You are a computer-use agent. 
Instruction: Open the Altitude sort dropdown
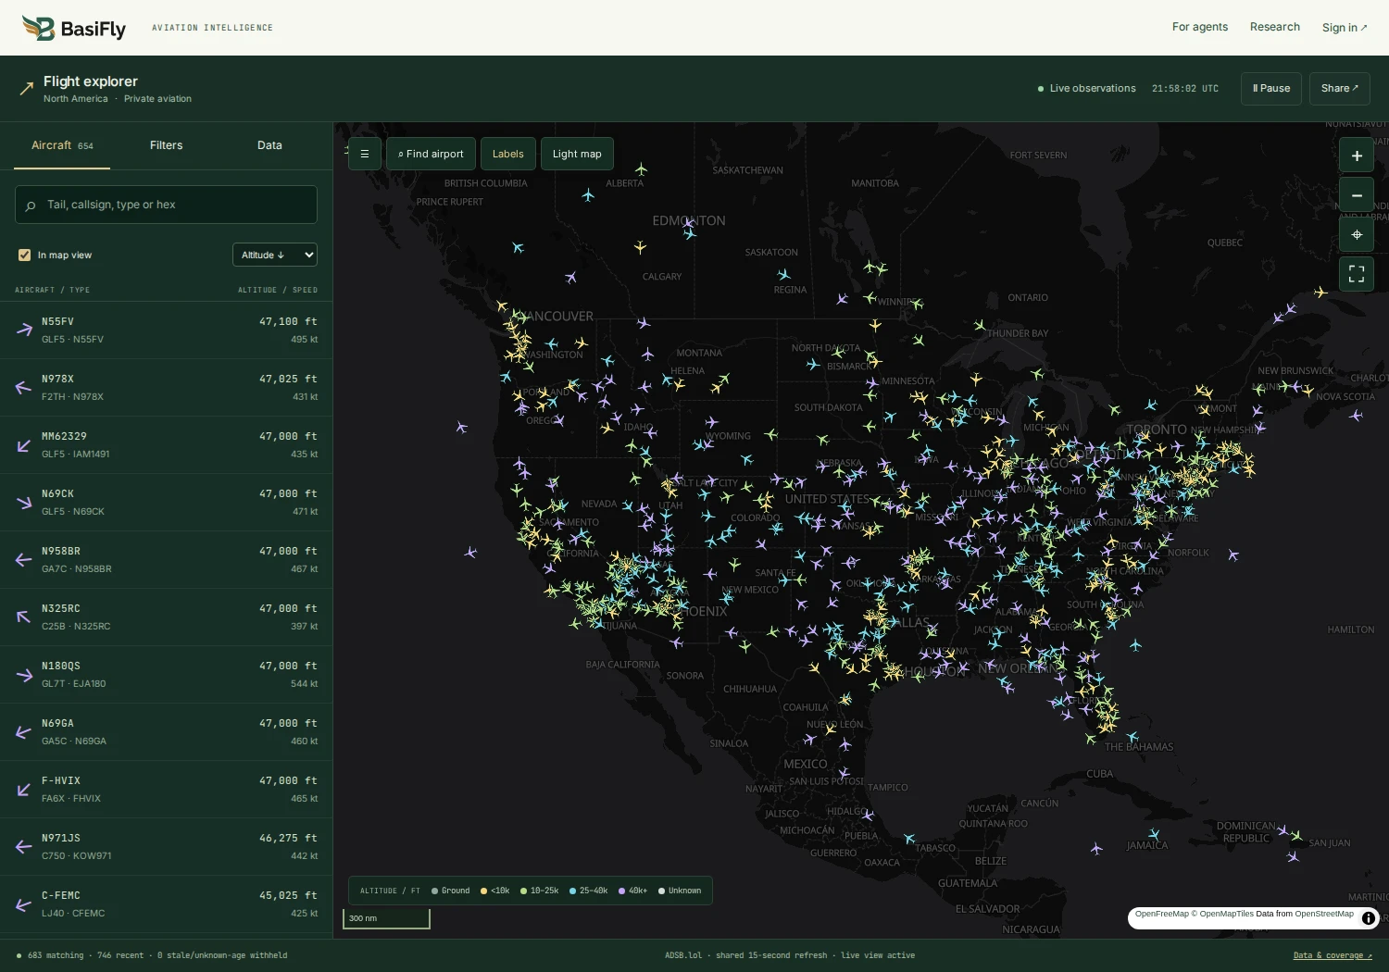pyautogui.click(x=274, y=255)
